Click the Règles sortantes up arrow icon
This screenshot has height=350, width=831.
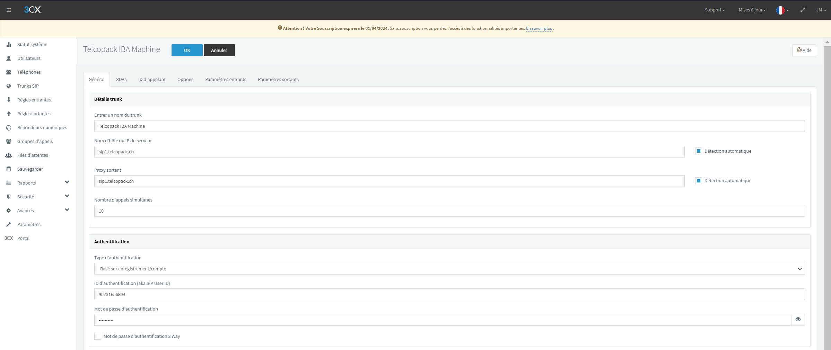point(9,114)
